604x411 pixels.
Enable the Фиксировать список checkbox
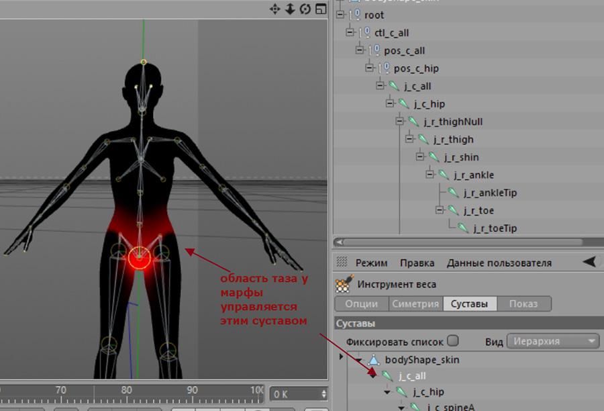point(453,340)
